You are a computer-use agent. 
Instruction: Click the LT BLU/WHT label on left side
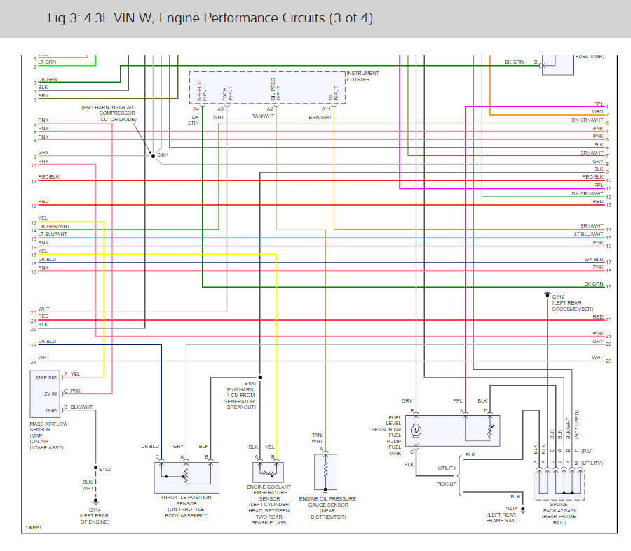click(x=53, y=235)
